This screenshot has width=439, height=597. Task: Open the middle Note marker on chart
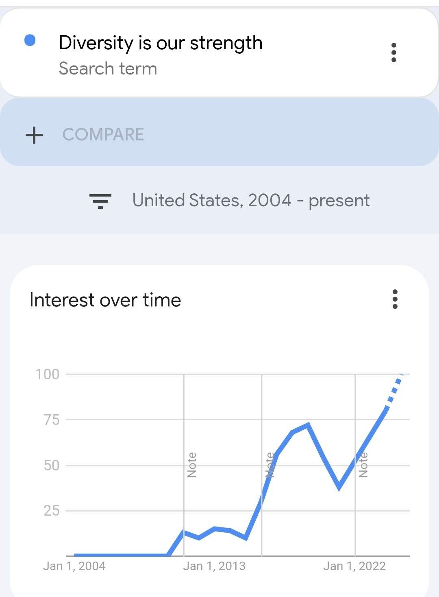pyautogui.click(x=269, y=465)
